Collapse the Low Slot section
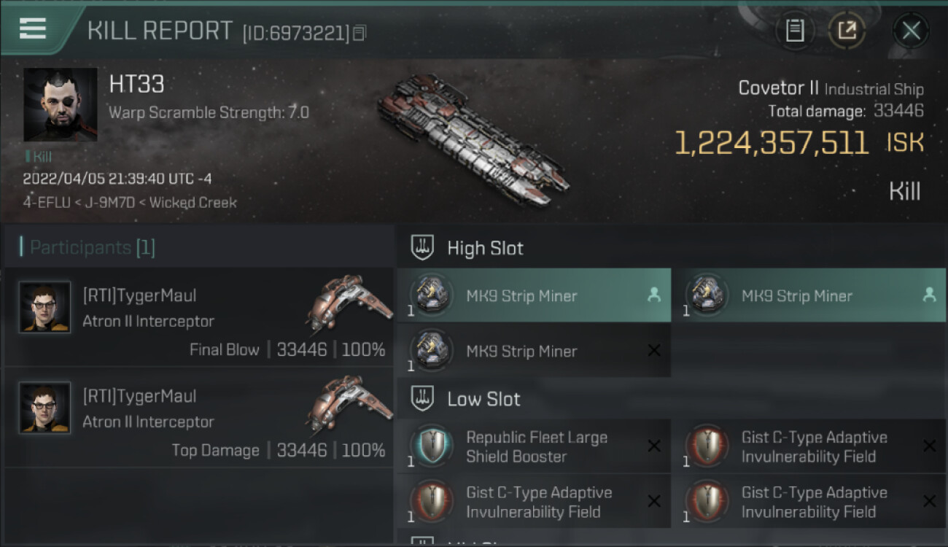The height and width of the screenshot is (547, 948). [x=423, y=399]
